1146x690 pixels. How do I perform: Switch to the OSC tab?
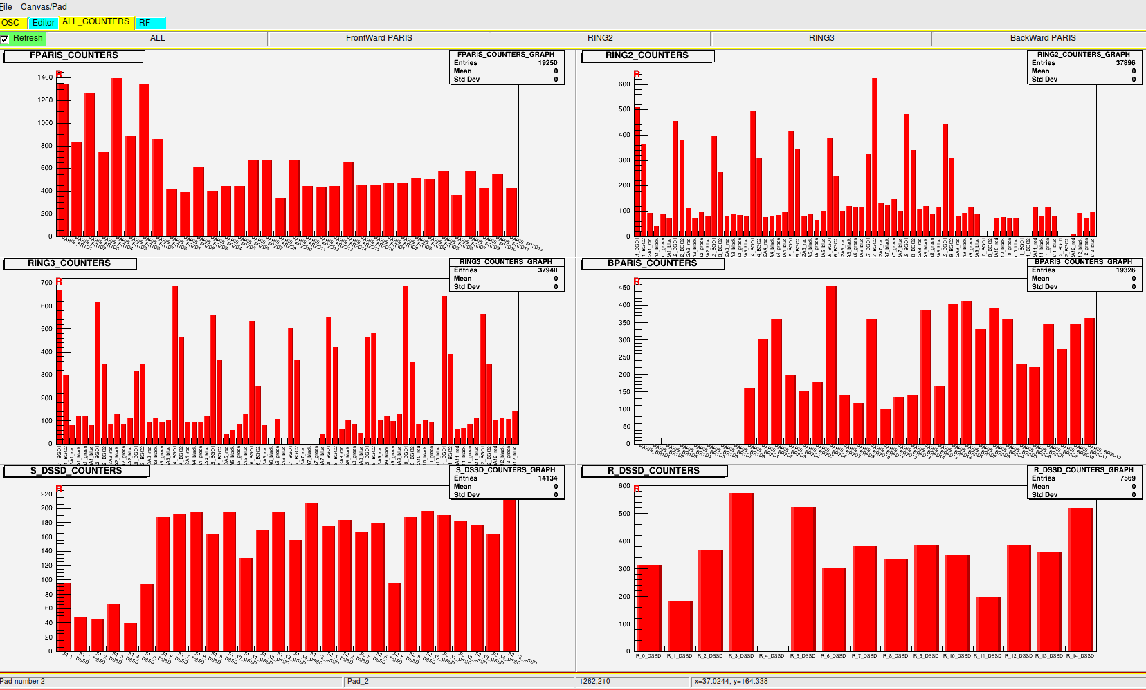11,23
